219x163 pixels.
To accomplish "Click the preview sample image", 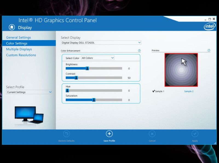I will pos(181,70).
